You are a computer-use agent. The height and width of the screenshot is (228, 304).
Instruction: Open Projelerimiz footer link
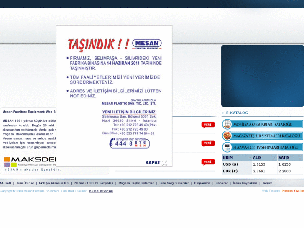coord(202,183)
